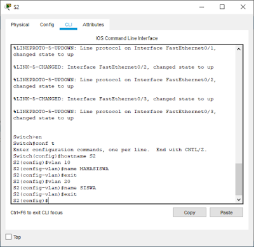This screenshot has height=247, width=254.
Task: Open the Attributes tab
Action: (x=93, y=25)
